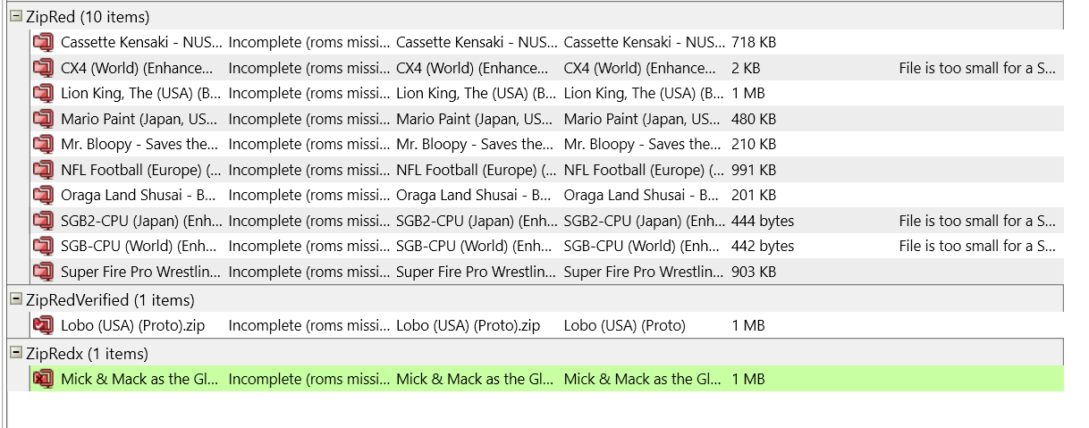Click Lobo's Incomplete (roms missing) status

pyautogui.click(x=309, y=326)
